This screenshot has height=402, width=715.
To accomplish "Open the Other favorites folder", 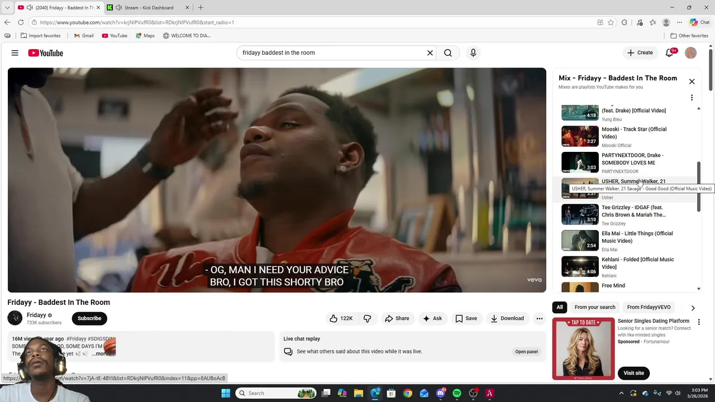I will point(689,36).
